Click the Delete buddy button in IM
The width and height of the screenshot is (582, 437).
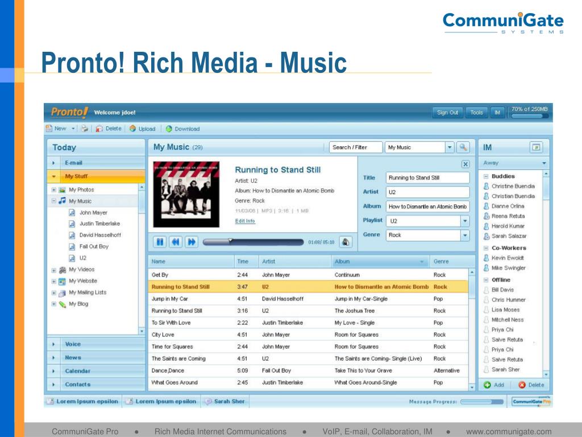[531, 385]
